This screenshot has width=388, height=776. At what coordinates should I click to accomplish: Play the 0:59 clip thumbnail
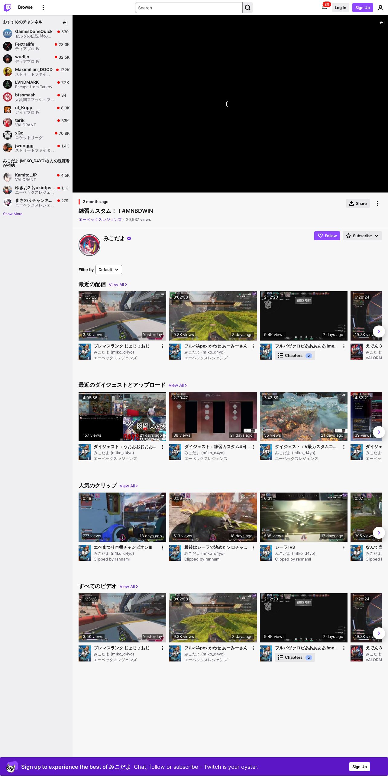coord(213,517)
